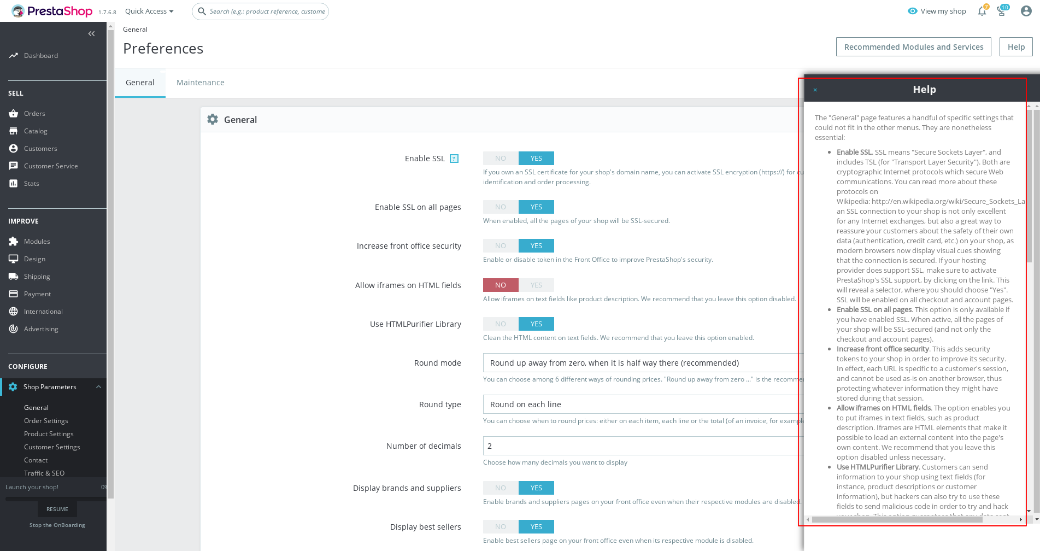Set Enable SSL to NO
Image resolution: width=1040 pixels, height=551 pixels.
pos(501,159)
